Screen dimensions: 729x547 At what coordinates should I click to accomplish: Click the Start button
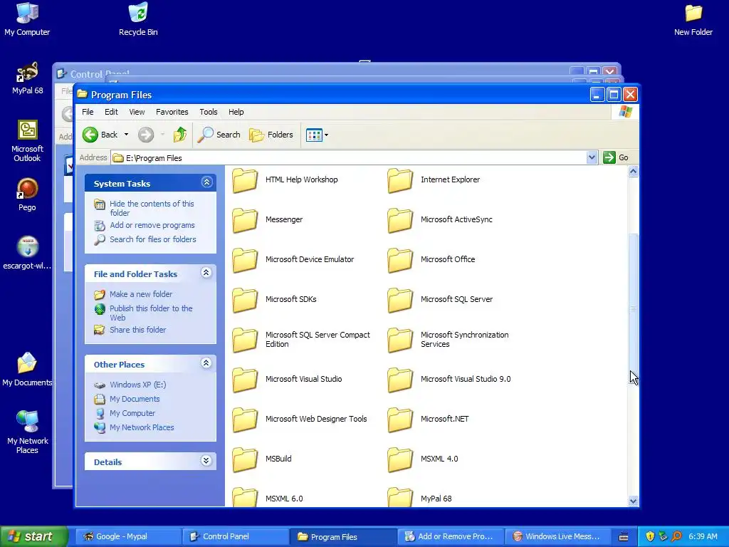(34, 536)
